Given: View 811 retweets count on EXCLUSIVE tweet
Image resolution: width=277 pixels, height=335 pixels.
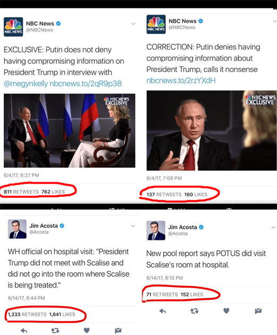Looking at the screenshot, I should click(21, 192).
